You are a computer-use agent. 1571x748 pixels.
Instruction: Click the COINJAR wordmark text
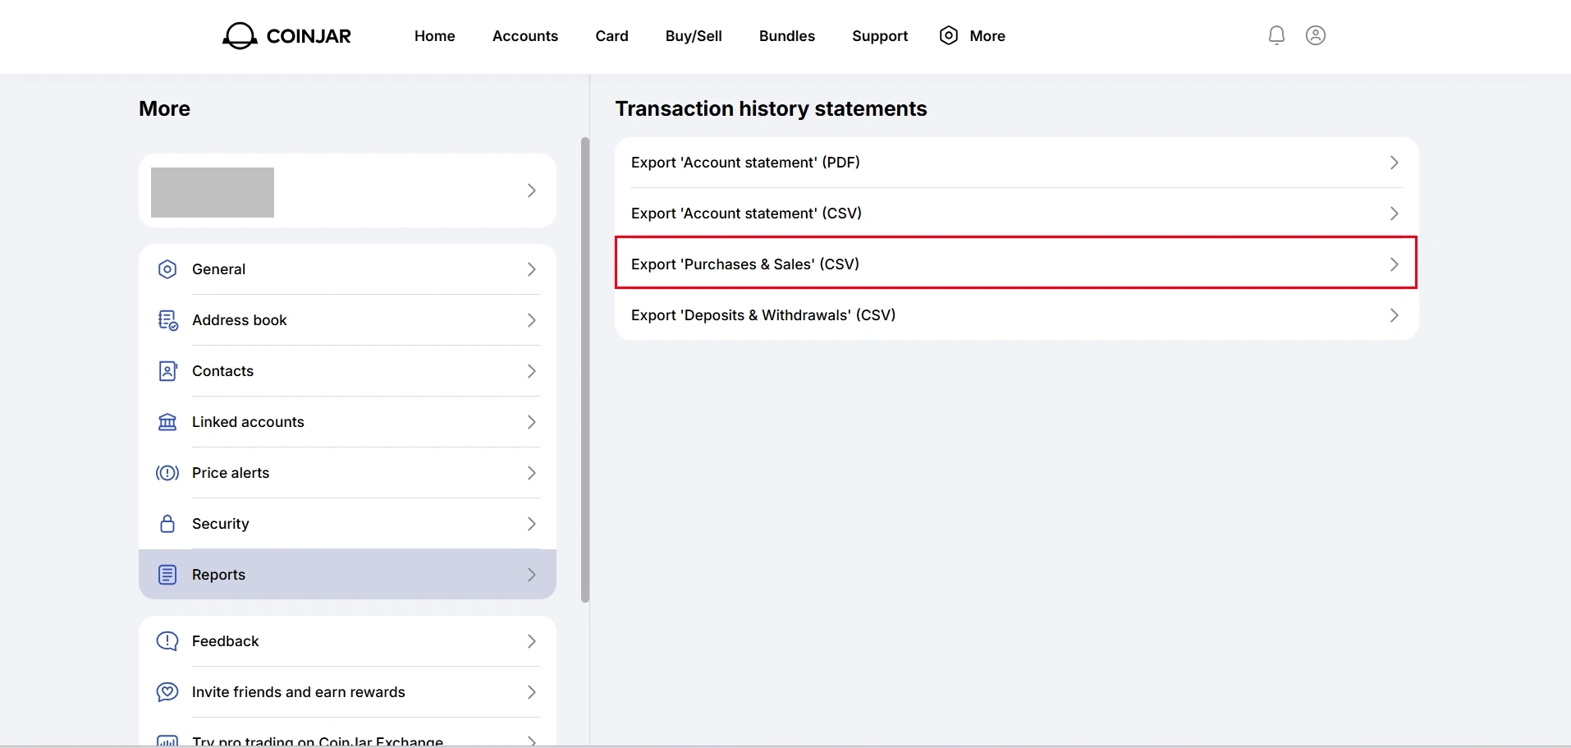coord(309,36)
